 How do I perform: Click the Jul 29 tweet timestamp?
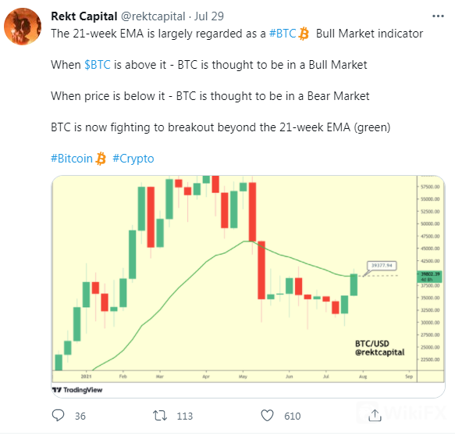(209, 16)
